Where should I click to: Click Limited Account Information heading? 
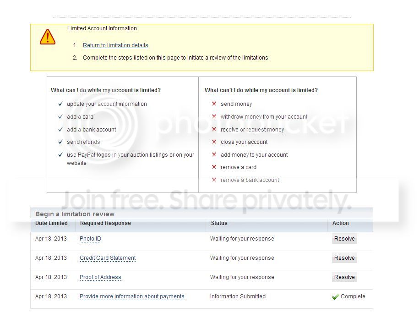(x=102, y=28)
